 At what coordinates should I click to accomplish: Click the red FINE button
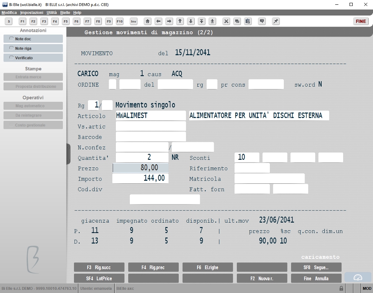click(x=361, y=21)
